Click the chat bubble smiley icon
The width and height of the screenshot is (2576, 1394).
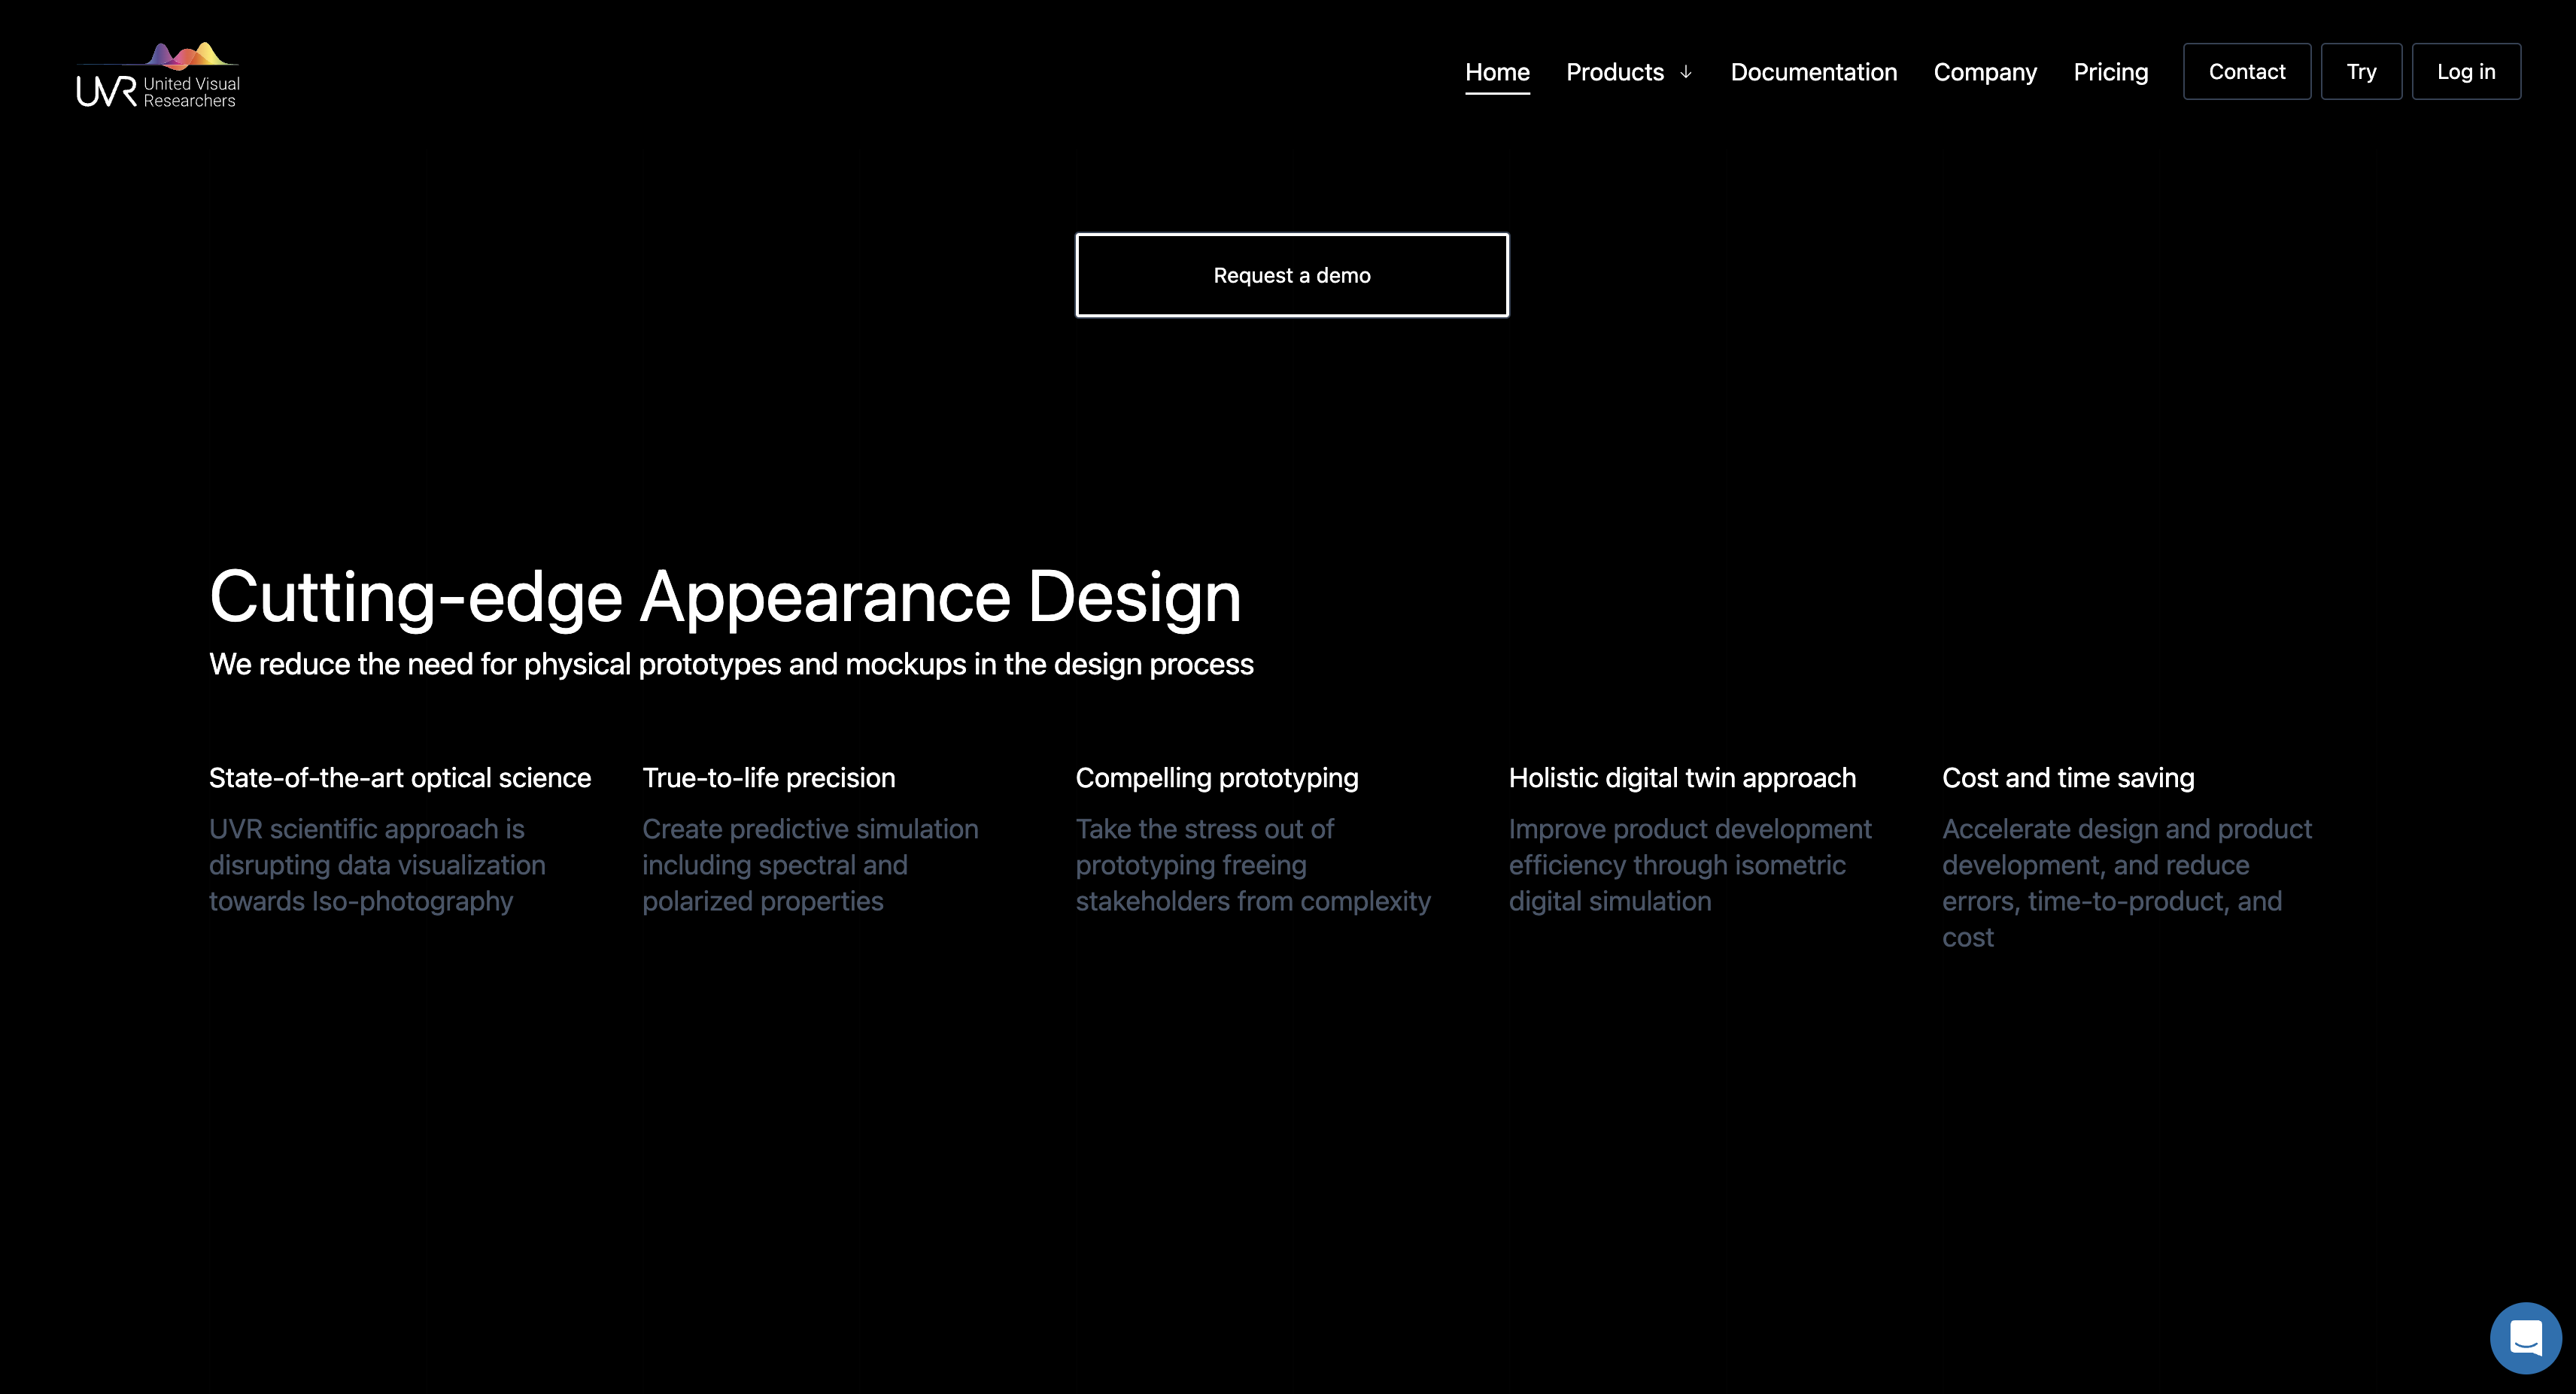(2525, 1337)
